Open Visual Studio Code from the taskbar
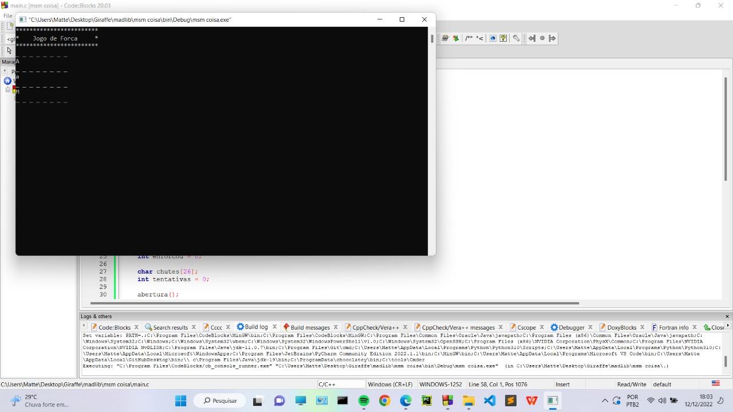 pos(490,401)
